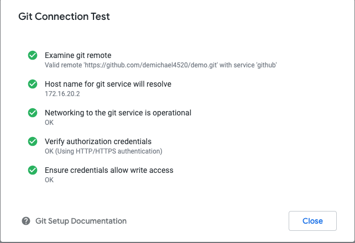The height and width of the screenshot is (243, 355).
Task: Click the 172.16.20.2 IP address text
Action: 62,93
